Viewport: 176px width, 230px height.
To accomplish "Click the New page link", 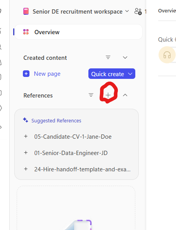I will click(47, 74).
